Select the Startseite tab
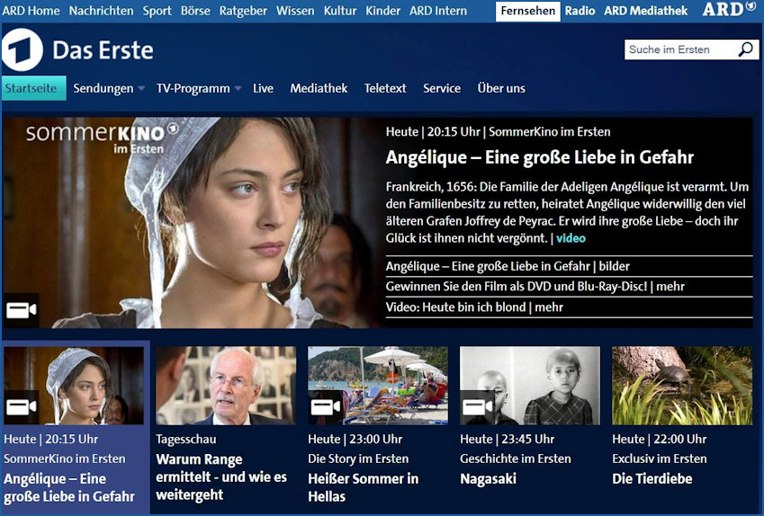Viewport: 764px width, 516px height. (33, 88)
